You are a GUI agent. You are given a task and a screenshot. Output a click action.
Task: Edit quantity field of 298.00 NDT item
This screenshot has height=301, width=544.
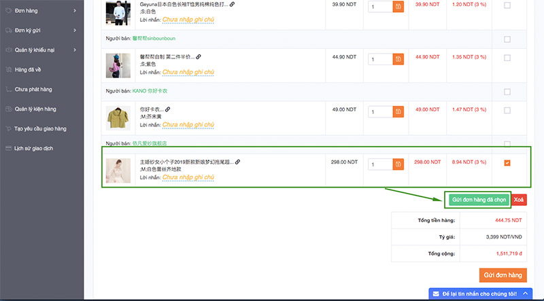pos(380,164)
